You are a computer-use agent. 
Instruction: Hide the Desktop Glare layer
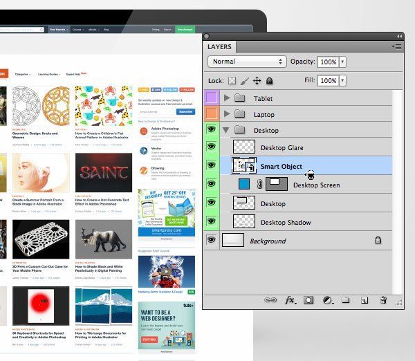coord(212,147)
